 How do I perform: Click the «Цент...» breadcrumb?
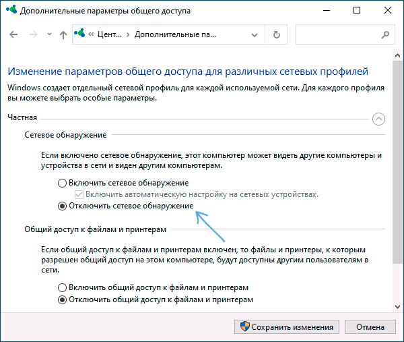(110, 34)
